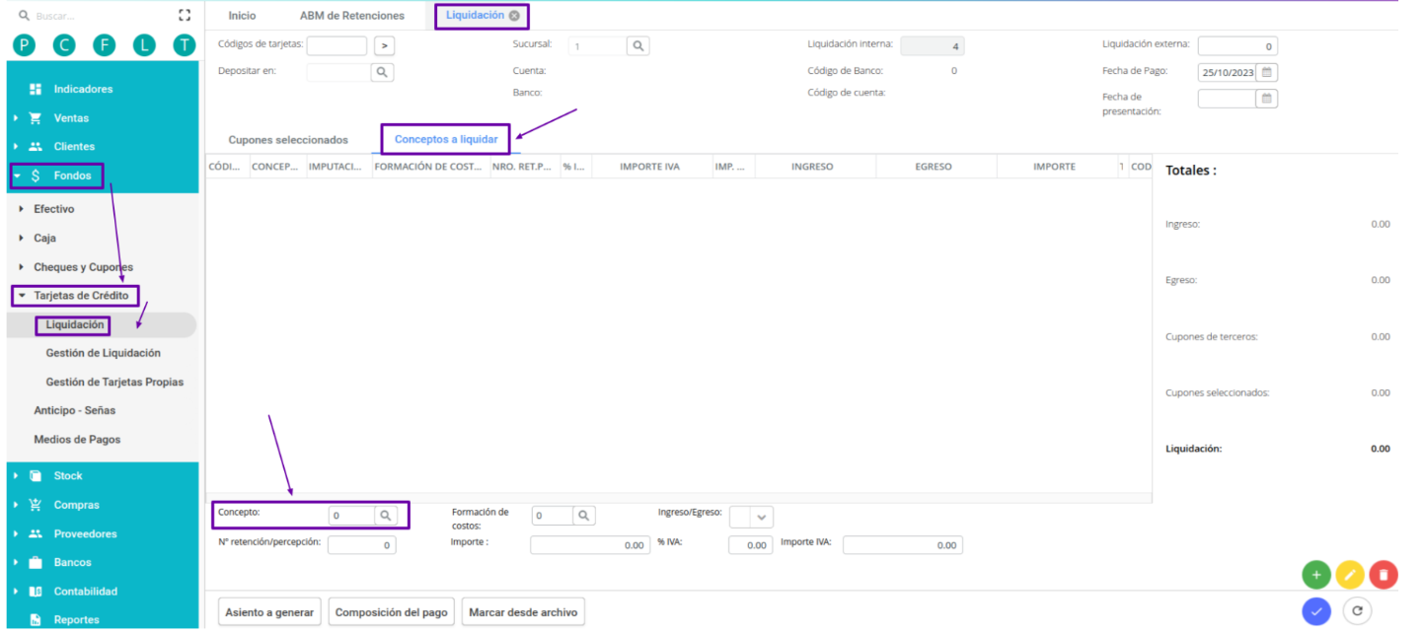The height and width of the screenshot is (634, 1425).
Task: Open Formación de costos lookup magnifier
Action: pyautogui.click(x=584, y=516)
